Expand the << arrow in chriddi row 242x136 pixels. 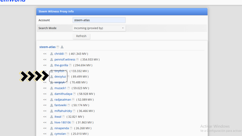45,54
